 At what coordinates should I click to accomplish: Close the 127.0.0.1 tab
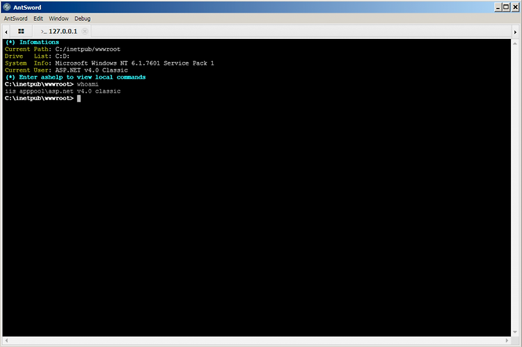pyautogui.click(x=85, y=31)
